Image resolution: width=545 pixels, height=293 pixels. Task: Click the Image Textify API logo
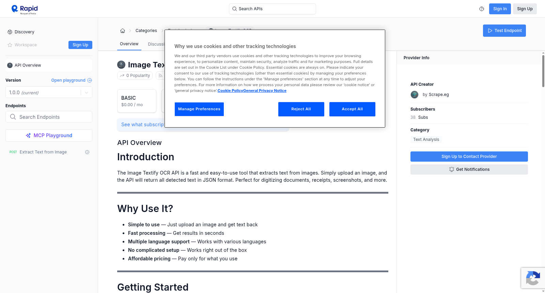(121, 65)
